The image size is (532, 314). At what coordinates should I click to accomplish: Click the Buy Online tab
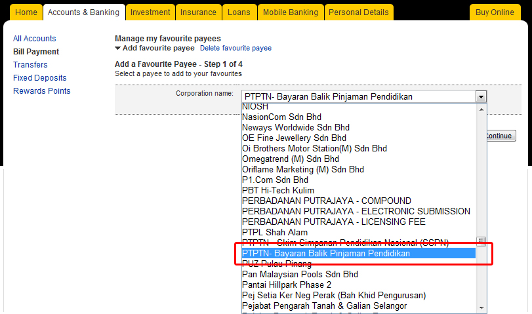click(495, 12)
